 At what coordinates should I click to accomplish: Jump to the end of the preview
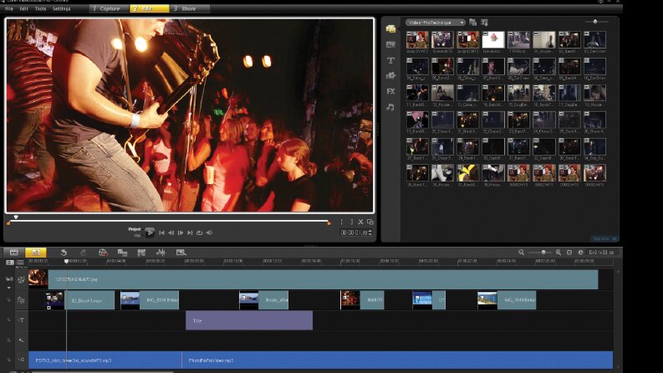pyautogui.click(x=190, y=232)
